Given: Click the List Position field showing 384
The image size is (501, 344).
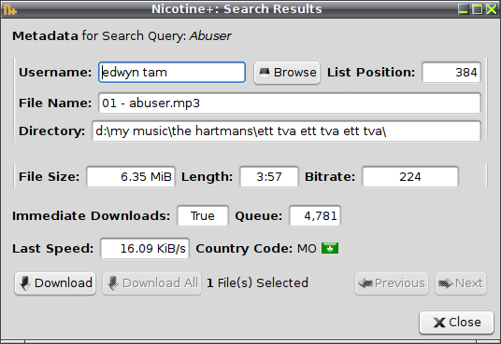Looking at the screenshot, I should point(451,73).
